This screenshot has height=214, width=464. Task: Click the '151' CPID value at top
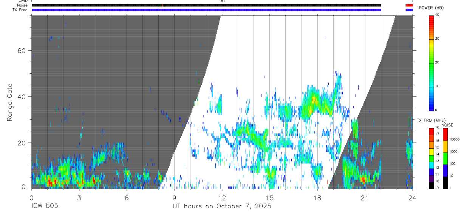click(x=222, y=1)
